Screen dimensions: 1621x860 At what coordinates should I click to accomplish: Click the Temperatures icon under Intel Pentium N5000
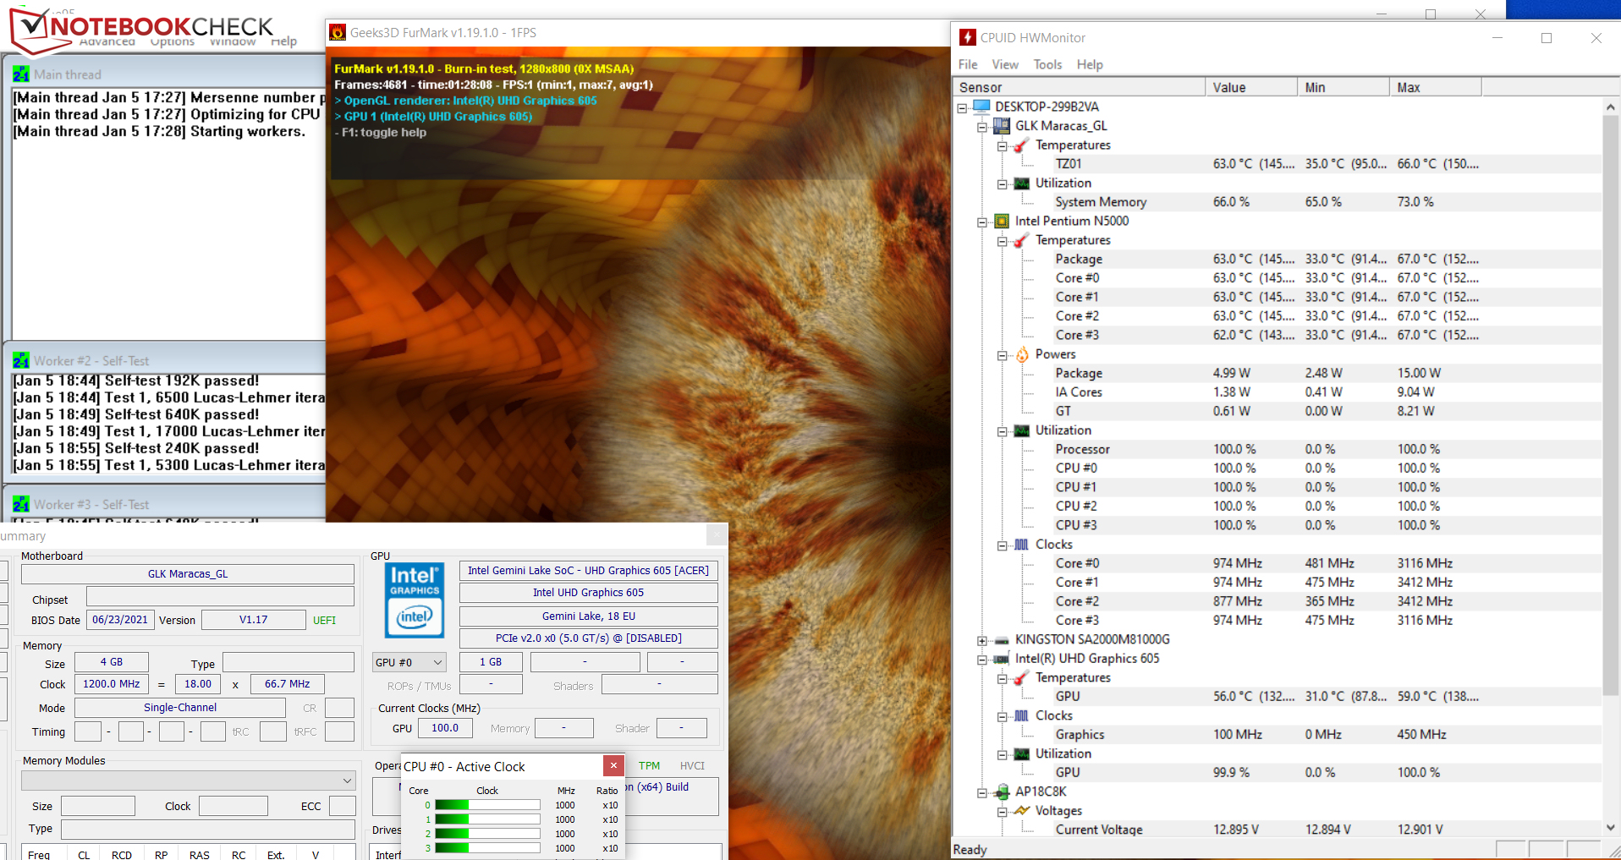pos(1022,240)
